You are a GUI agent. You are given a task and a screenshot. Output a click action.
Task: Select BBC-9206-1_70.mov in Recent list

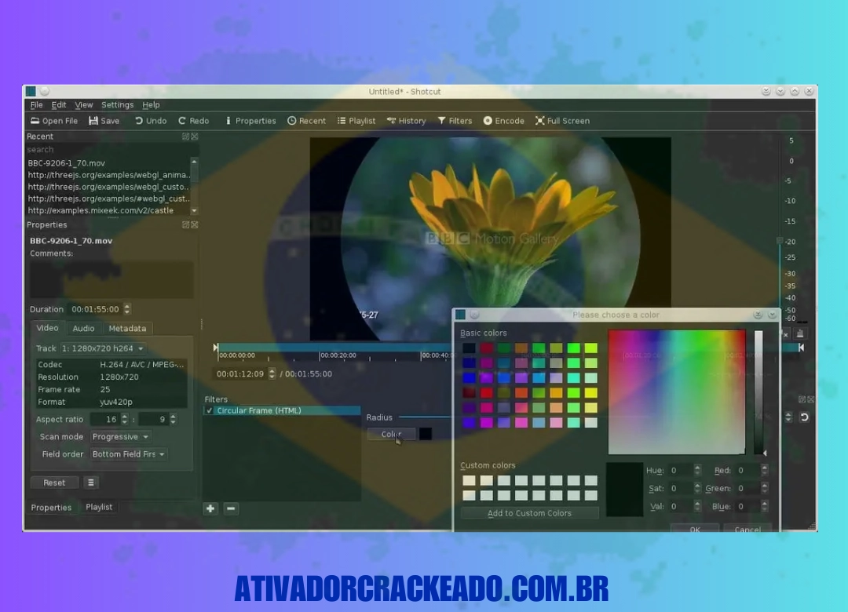coord(67,162)
